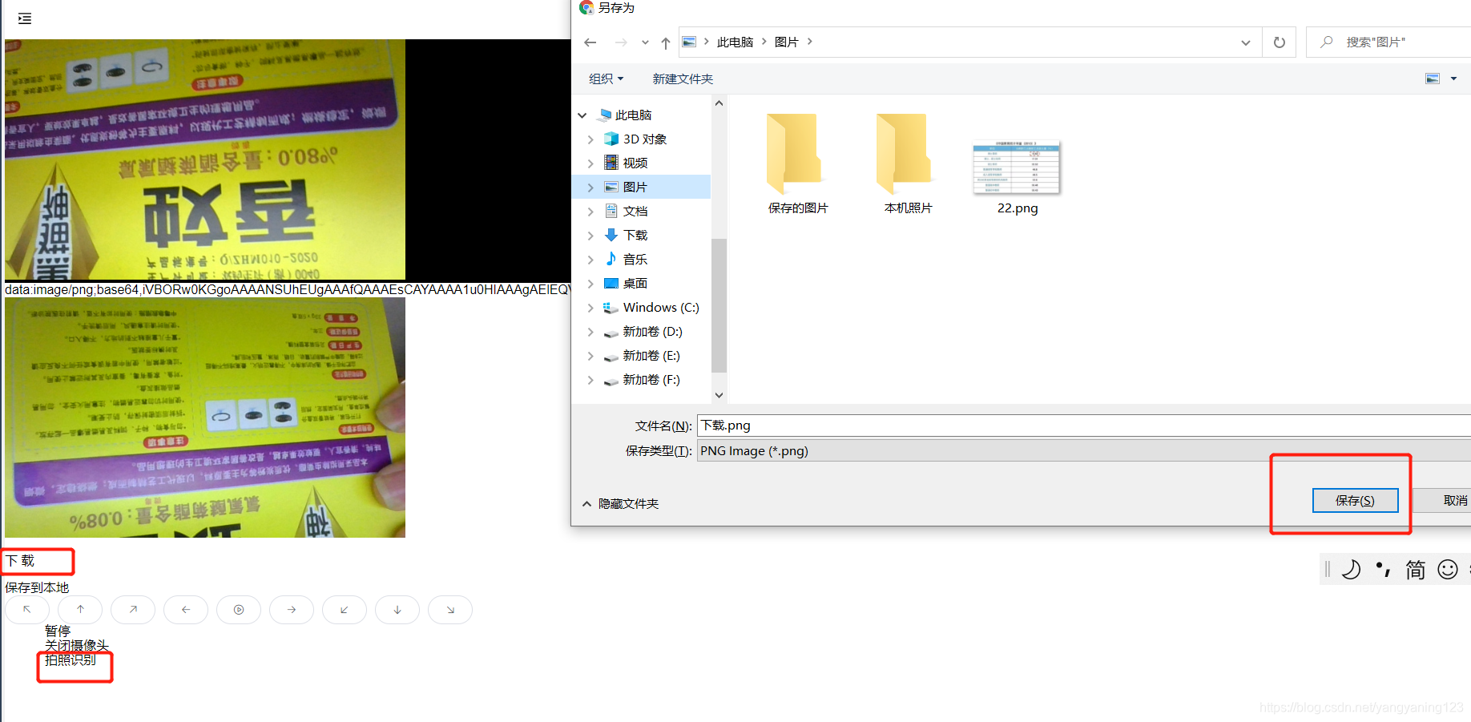Select 图片 in the navigation tree
Image resolution: width=1471 pixels, height=722 pixels.
[x=635, y=188]
